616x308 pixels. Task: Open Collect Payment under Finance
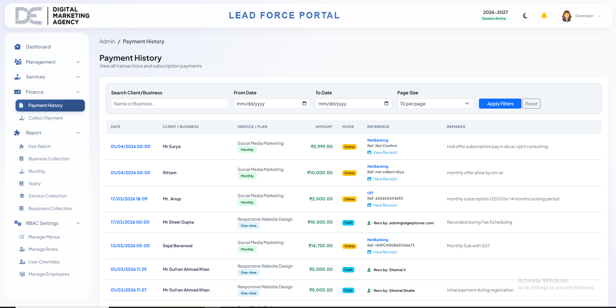tap(46, 118)
